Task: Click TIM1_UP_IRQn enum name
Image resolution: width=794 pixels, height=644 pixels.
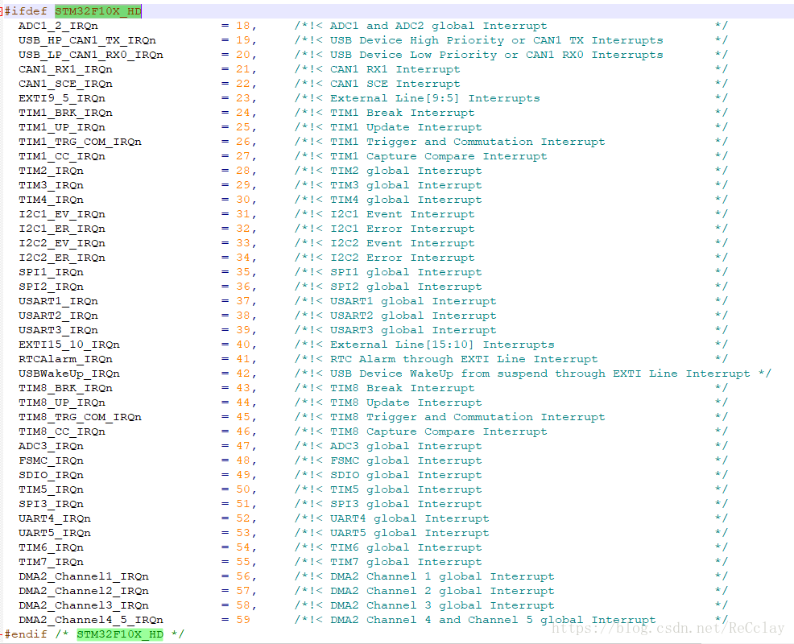Action: point(62,127)
